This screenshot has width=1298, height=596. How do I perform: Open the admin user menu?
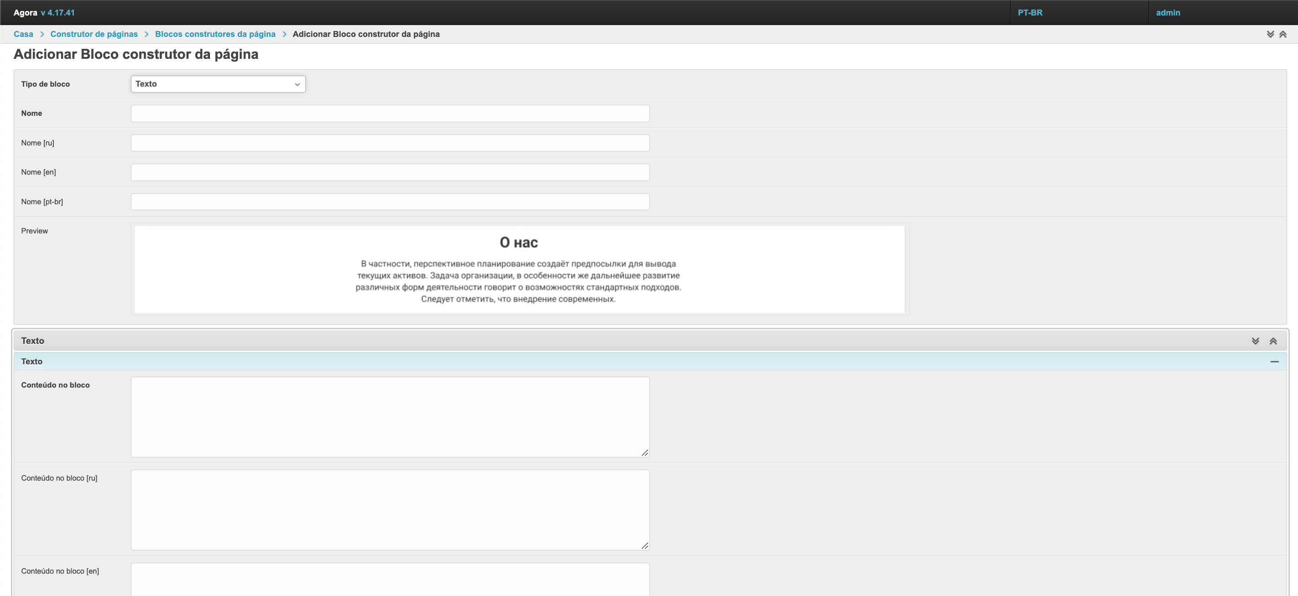coord(1168,13)
